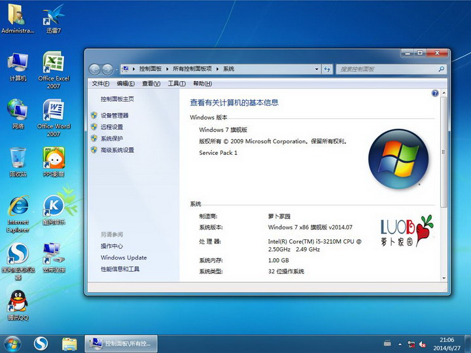Expand the arrow after 控制面板 breadcrumb
The image size is (471, 353).
pos(167,69)
